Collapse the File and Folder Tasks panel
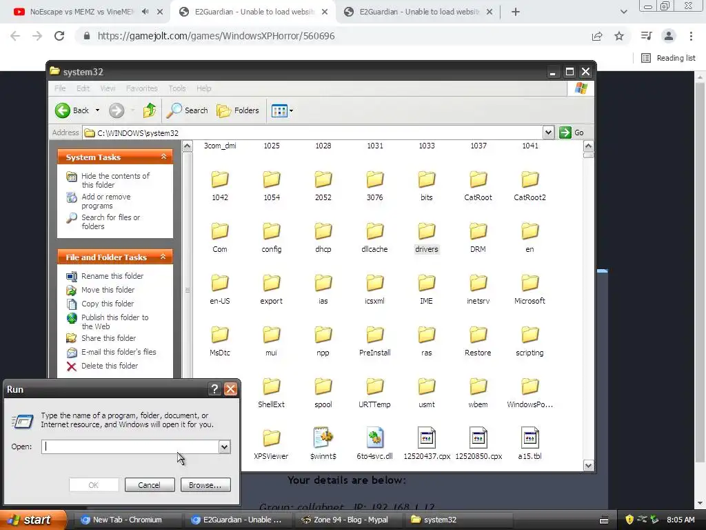706x530 pixels. coord(163,257)
